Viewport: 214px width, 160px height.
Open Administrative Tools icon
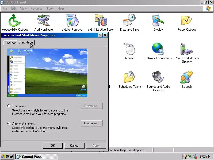(101, 21)
